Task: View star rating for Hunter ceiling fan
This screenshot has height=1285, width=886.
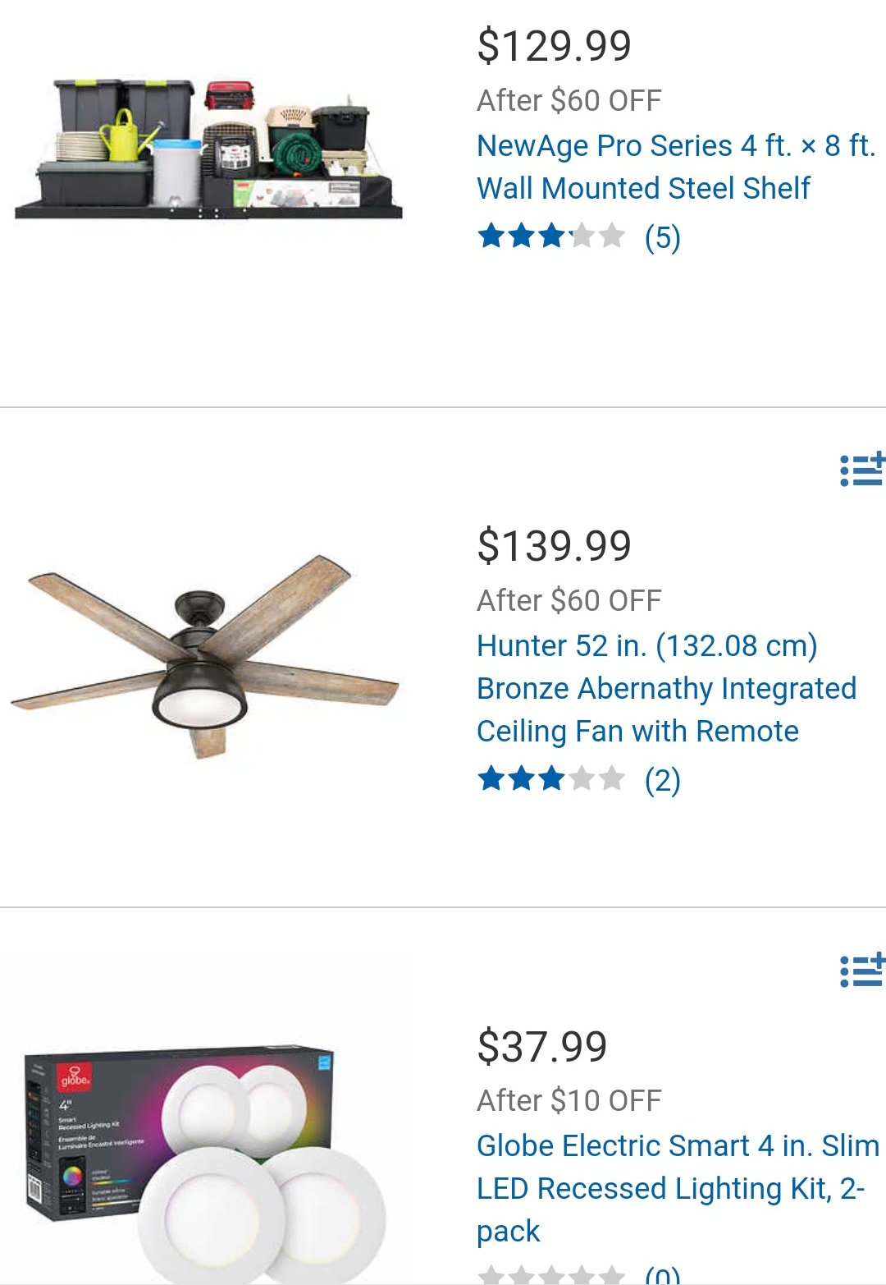Action: click(551, 778)
